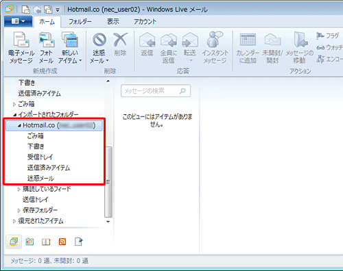This screenshot has width=343, height=271.
Task: Click the folder pane scrollbar thumb
Action: (108, 182)
